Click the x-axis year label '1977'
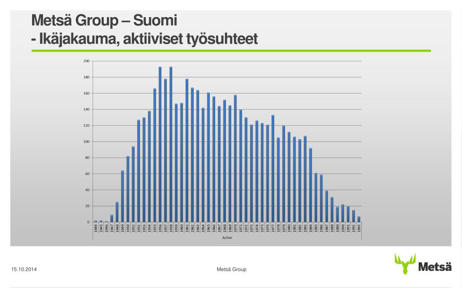The height and width of the screenshot is (288, 462). pyautogui.click(x=273, y=229)
